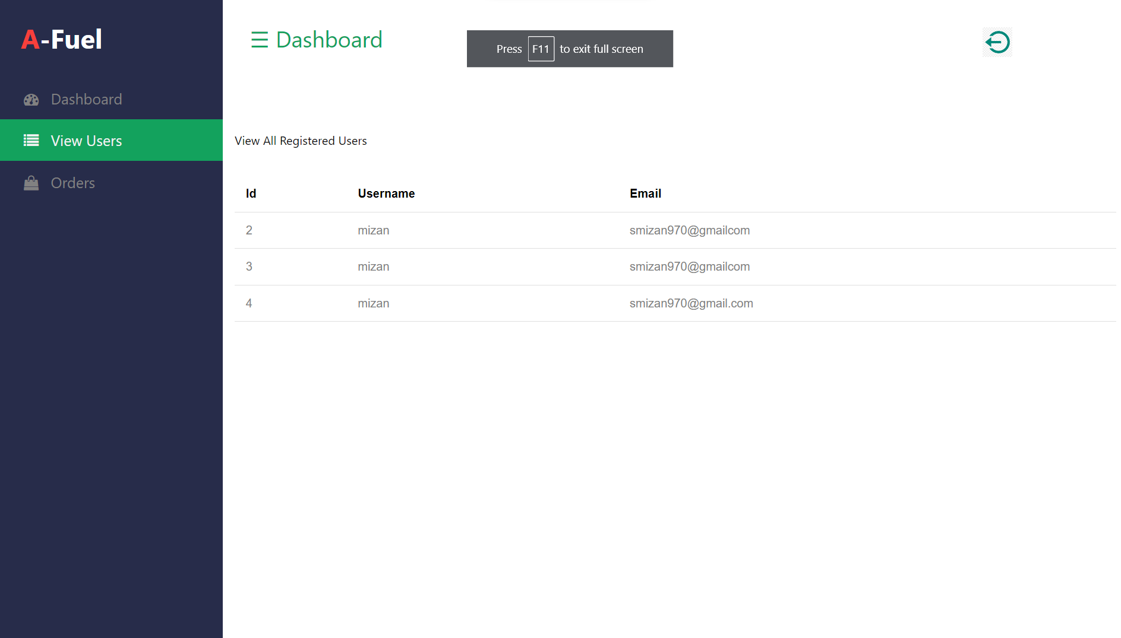This screenshot has width=1121, height=638.
Task: Click the Dashboard gauge icon in sidebar
Action: (x=31, y=100)
